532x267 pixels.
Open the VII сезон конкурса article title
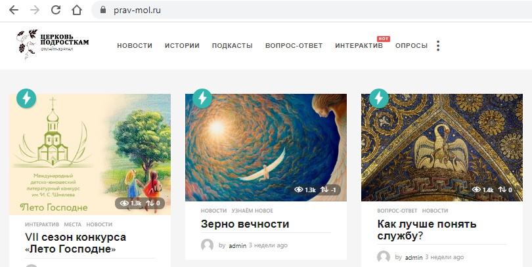coord(76,243)
